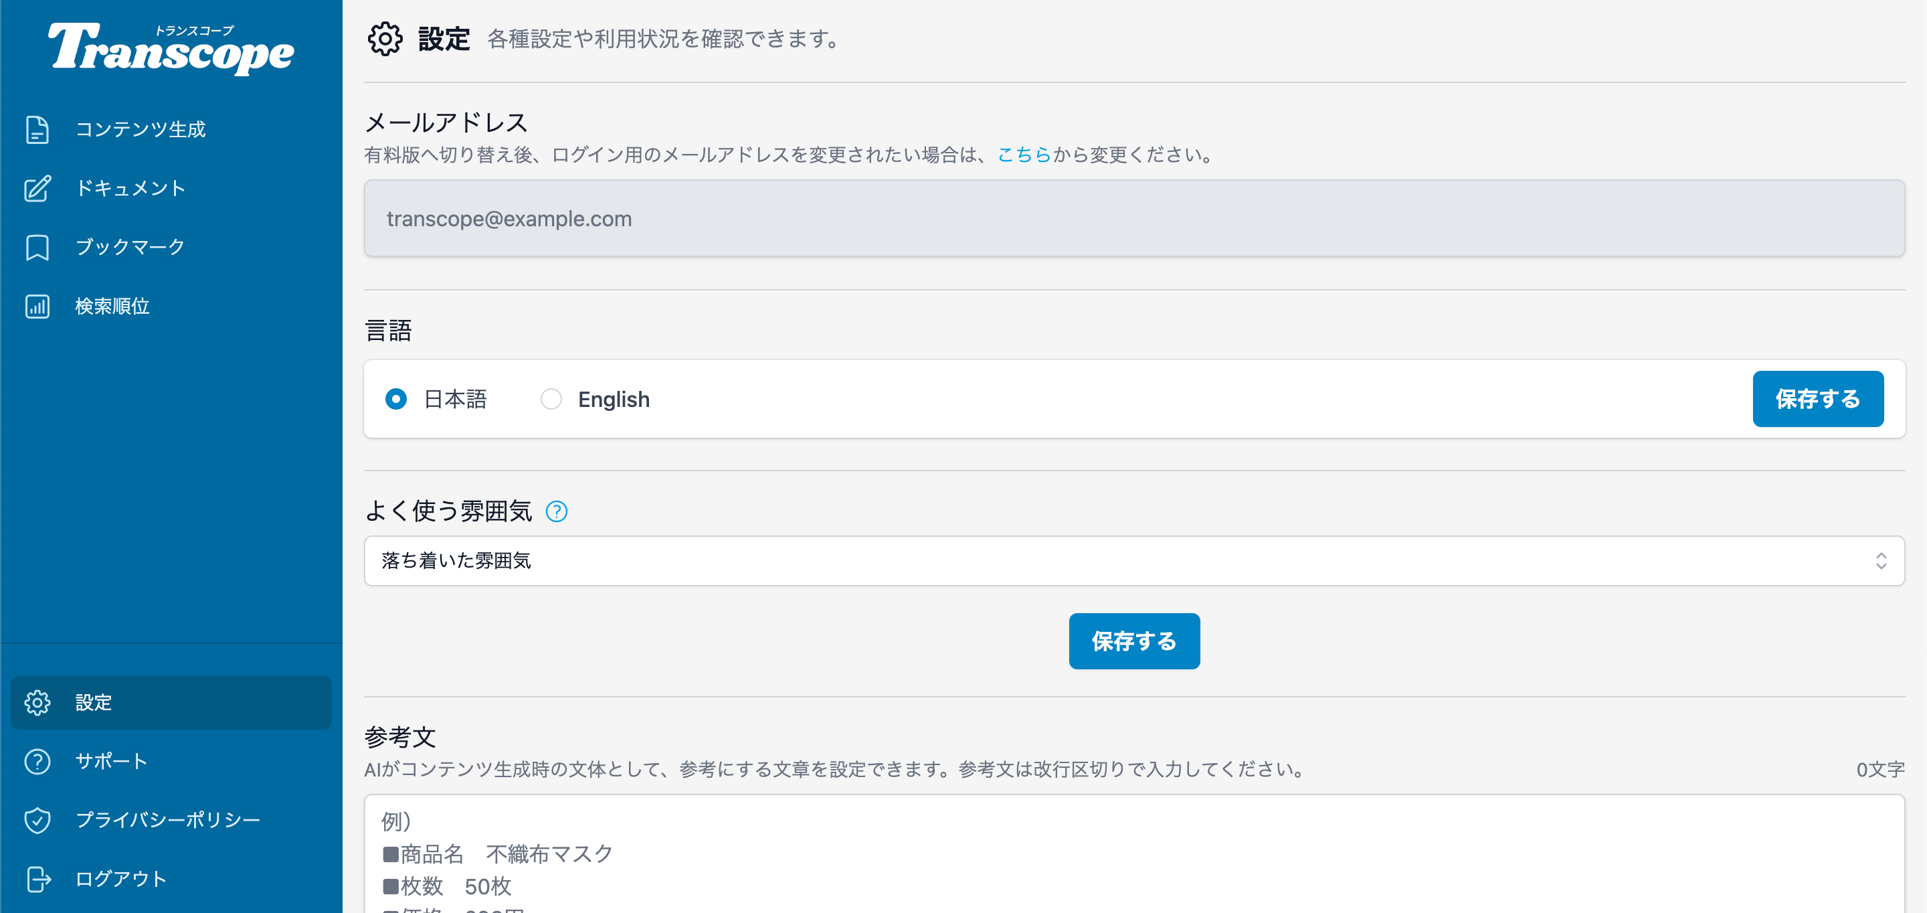Viewport: 1927px width, 913px height.
Task: Follow the こちら email change link
Action: [x=1024, y=155]
